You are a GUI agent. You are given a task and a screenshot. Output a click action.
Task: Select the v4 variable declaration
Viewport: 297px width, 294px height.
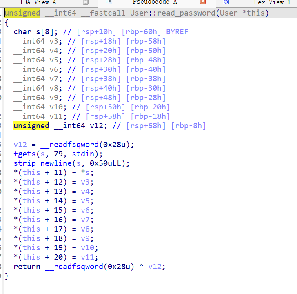pyautogui.click(x=38, y=51)
